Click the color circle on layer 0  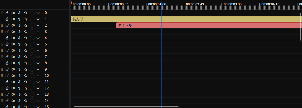pos(32,13)
